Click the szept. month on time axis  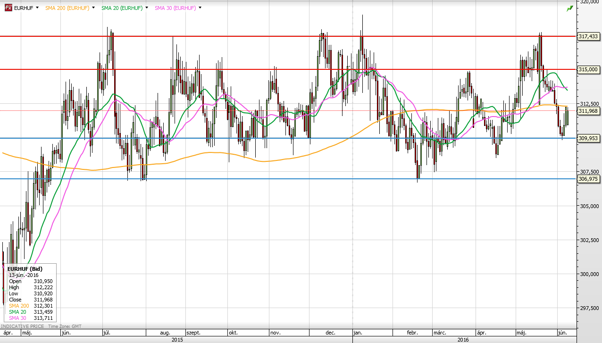pyautogui.click(x=193, y=333)
